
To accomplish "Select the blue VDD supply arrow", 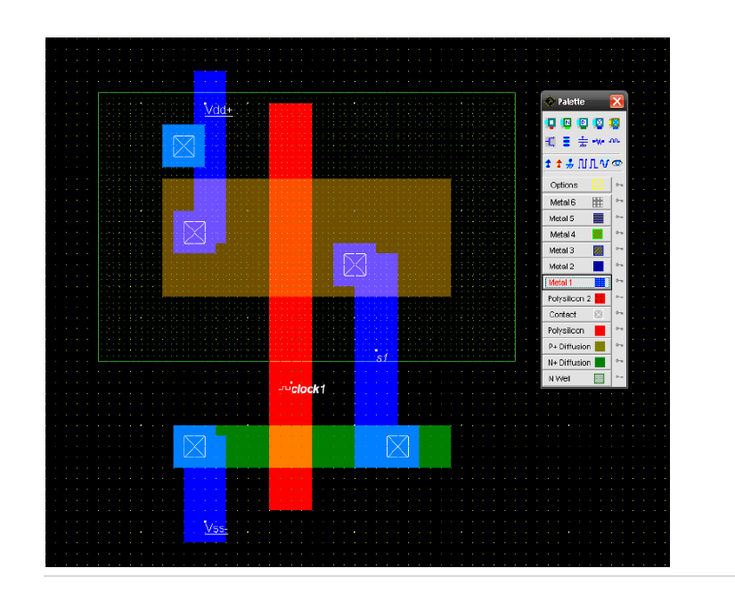I will tap(548, 164).
